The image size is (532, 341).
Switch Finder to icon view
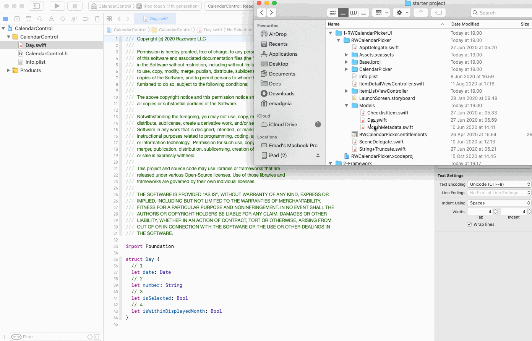coord(333,13)
